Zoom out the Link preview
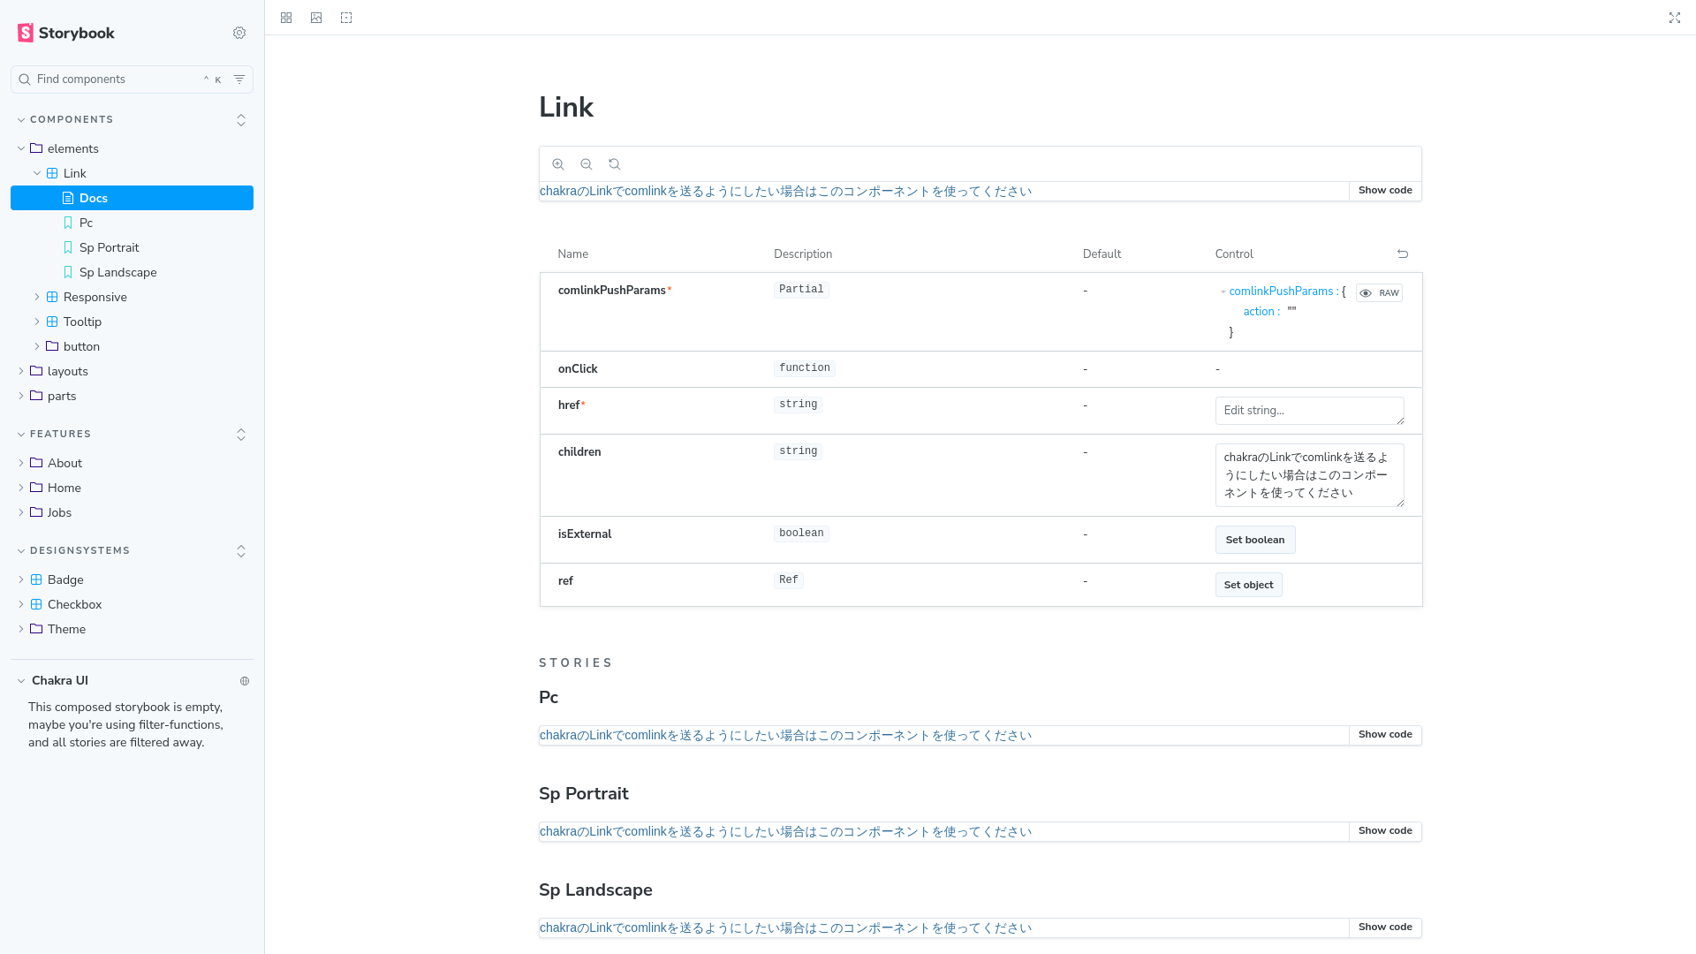Viewport: 1696px width, 954px height. [587, 164]
